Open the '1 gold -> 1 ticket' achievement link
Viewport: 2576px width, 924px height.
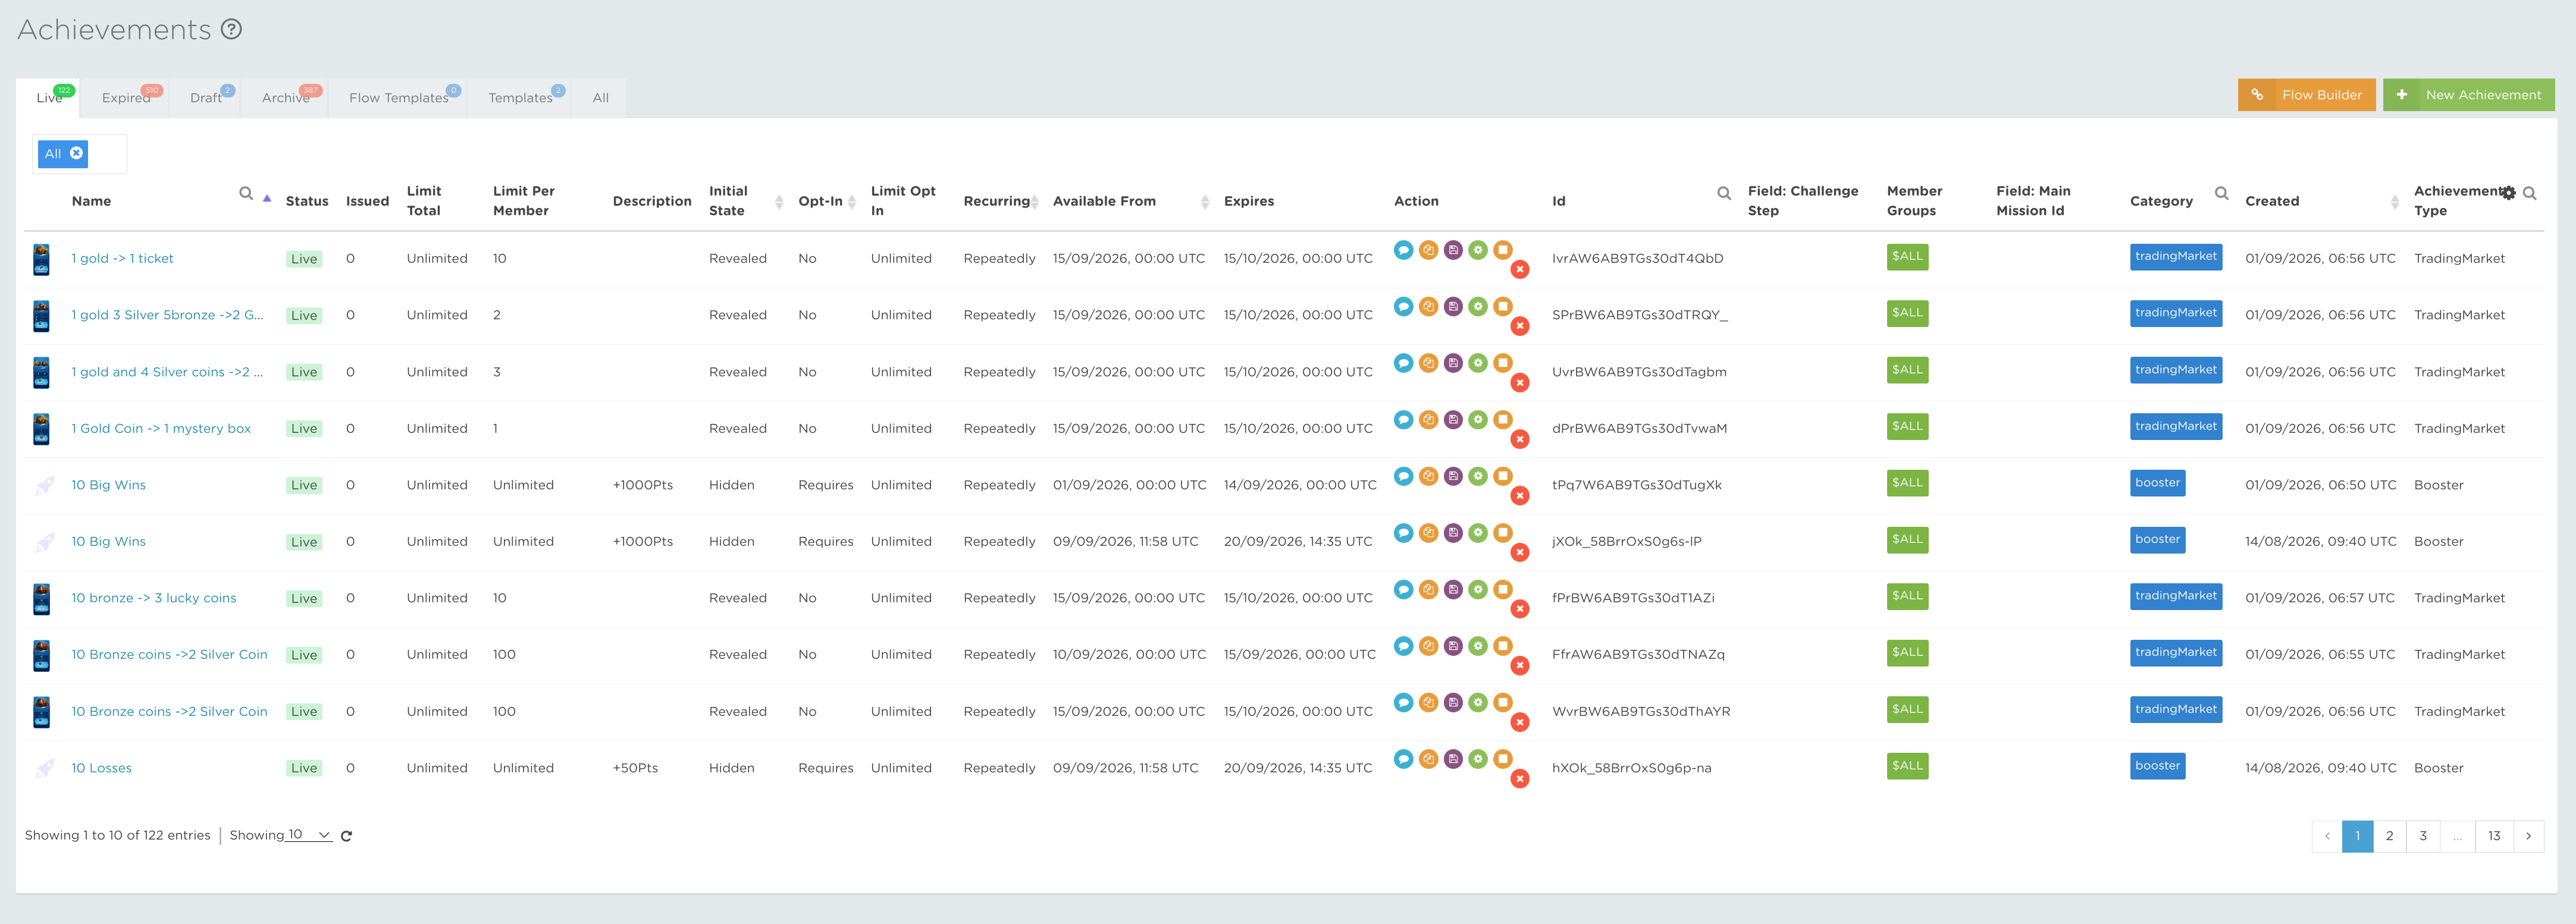[x=122, y=259]
